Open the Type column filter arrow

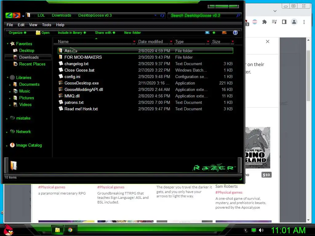coord(208,41)
